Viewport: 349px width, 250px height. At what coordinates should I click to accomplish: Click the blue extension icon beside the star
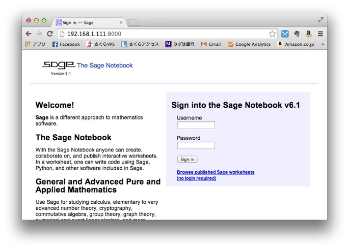tap(285, 34)
